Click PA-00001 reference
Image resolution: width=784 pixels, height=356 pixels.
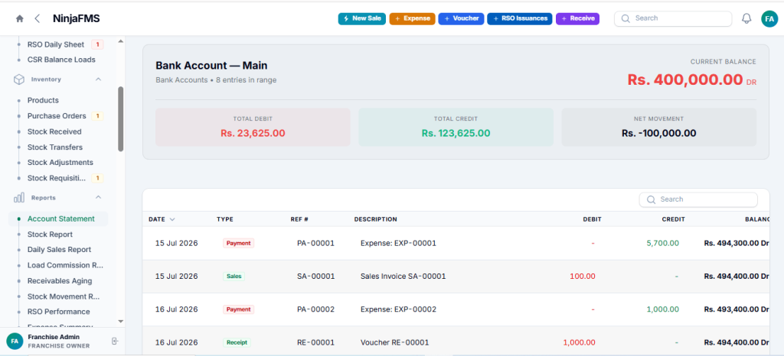315,243
